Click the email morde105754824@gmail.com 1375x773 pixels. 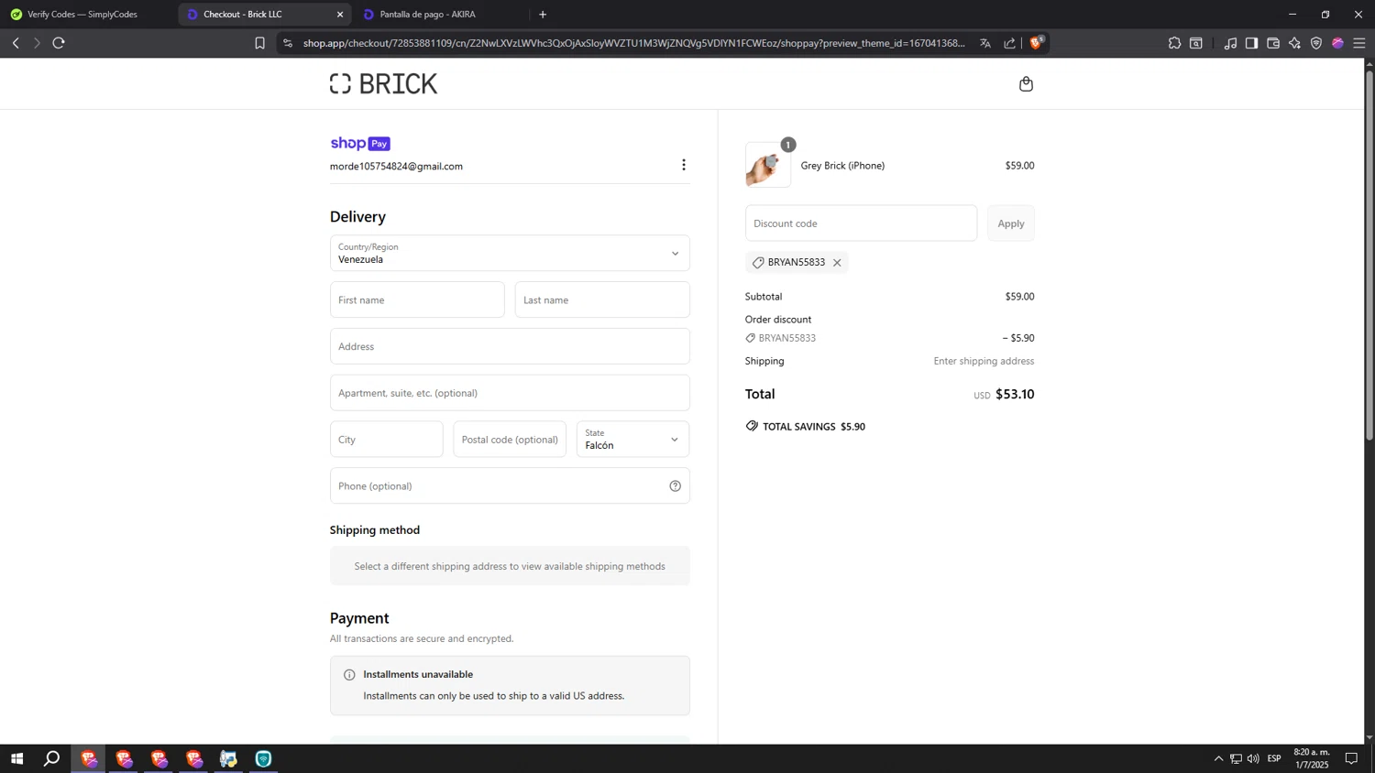[x=396, y=167]
